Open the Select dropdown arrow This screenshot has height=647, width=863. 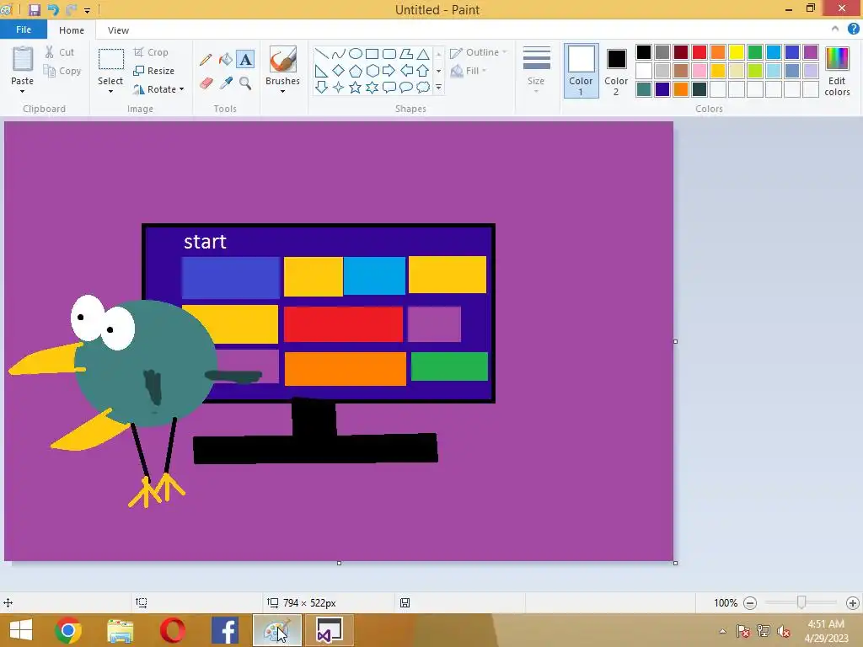click(x=110, y=91)
